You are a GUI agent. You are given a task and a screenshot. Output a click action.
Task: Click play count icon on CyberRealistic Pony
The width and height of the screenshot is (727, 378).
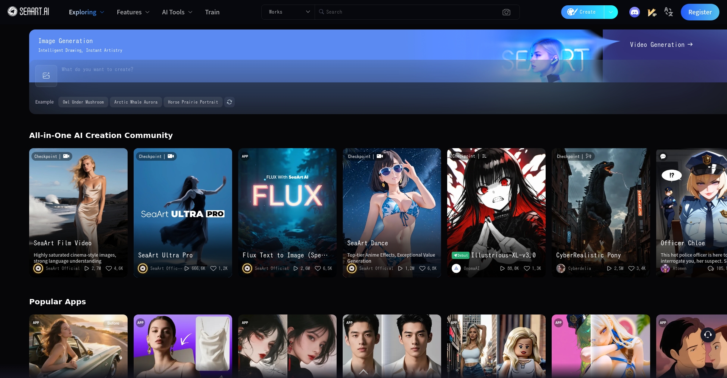pyautogui.click(x=609, y=268)
